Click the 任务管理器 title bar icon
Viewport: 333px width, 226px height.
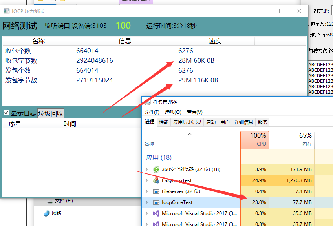coord(148,102)
